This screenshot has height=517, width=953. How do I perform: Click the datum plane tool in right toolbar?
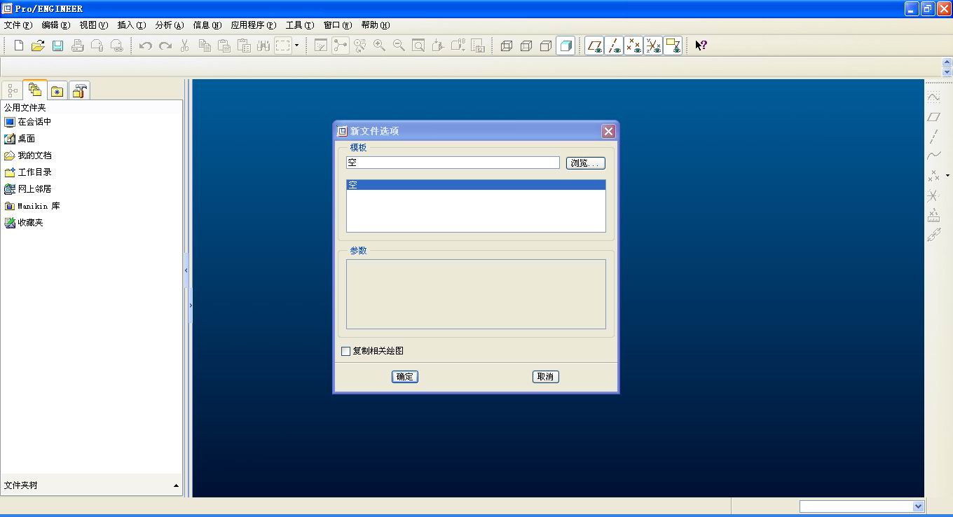(933, 117)
